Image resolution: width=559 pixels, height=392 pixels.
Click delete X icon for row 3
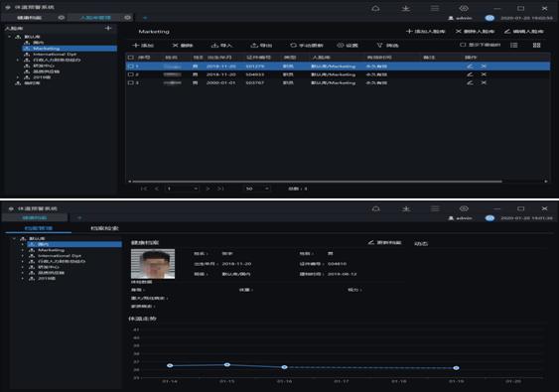tap(484, 82)
